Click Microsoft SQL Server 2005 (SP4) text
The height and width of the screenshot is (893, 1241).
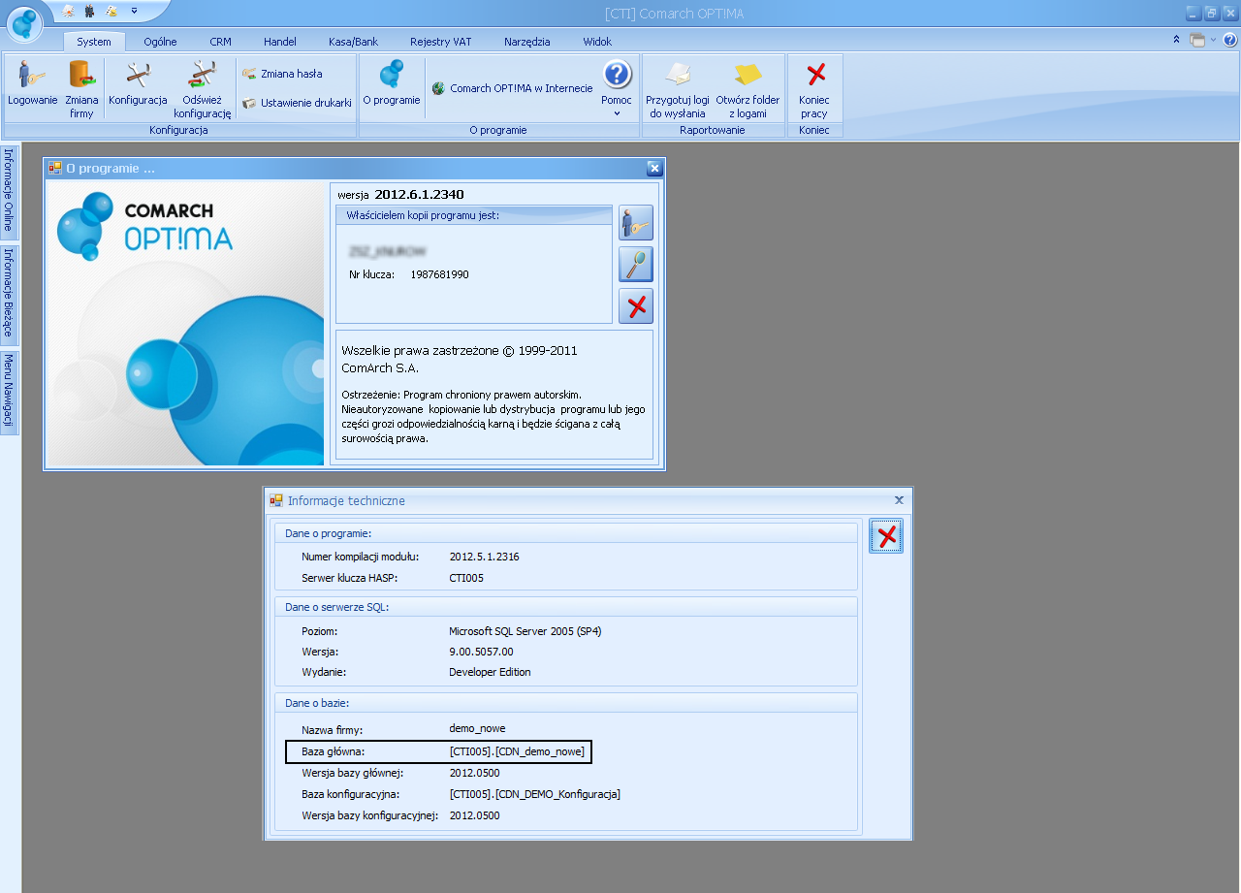click(x=525, y=631)
